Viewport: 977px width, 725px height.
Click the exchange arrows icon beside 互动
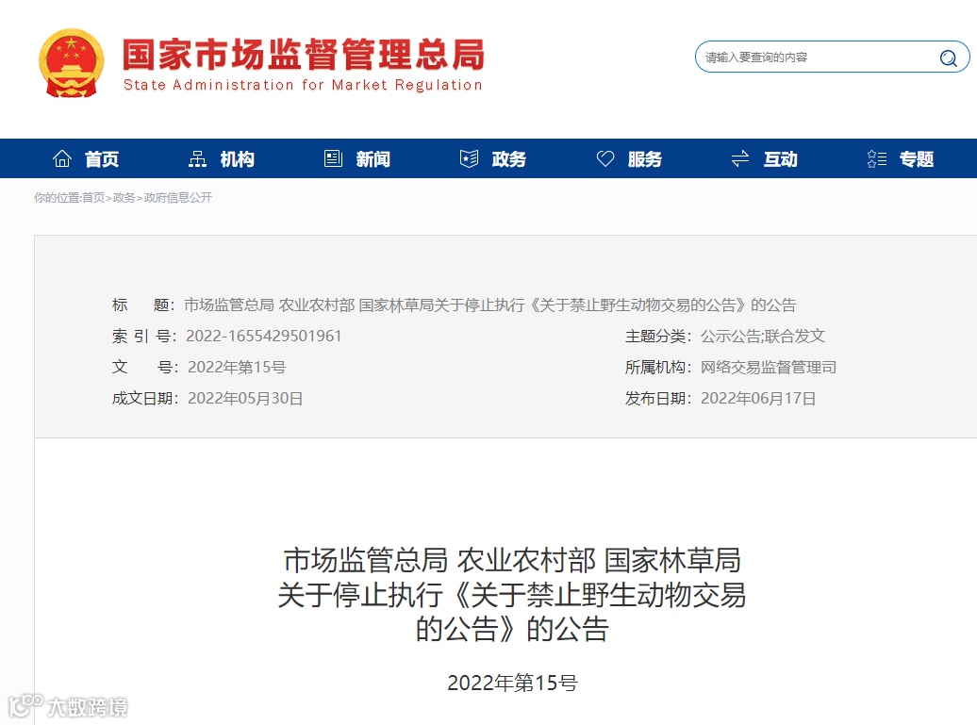click(x=740, y=158)
